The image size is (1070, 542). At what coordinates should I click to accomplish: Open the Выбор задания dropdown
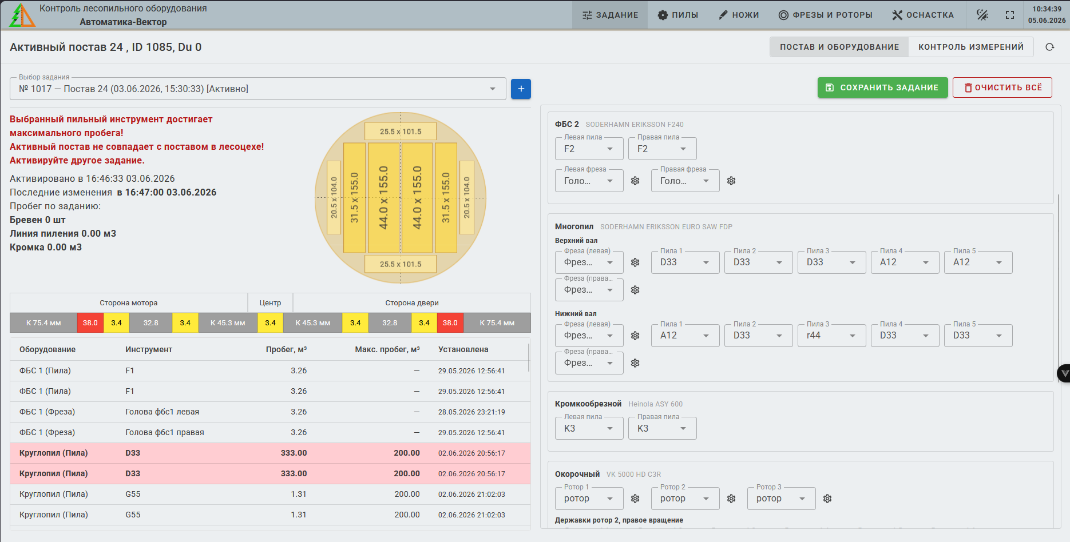tap(258, 89)
